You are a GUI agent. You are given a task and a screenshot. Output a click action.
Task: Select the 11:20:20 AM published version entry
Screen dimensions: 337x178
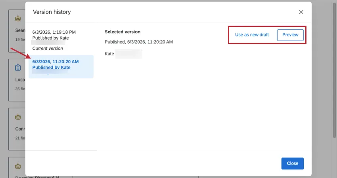point(61,66)
